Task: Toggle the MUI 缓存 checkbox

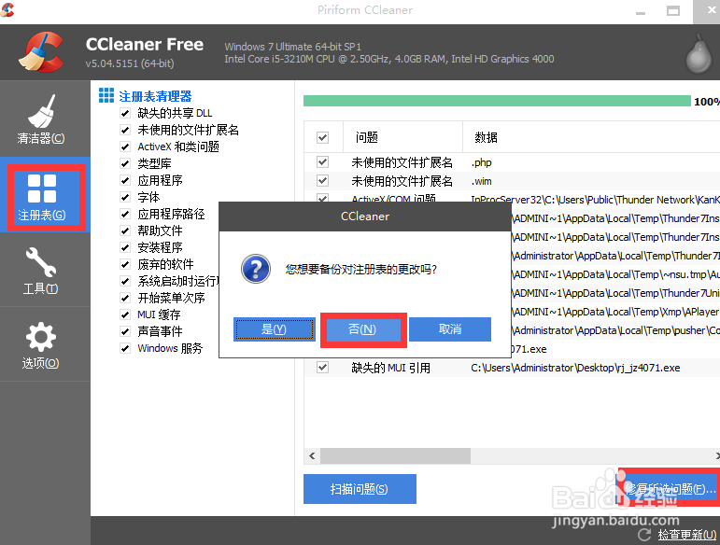Action: tap(125, 314)
